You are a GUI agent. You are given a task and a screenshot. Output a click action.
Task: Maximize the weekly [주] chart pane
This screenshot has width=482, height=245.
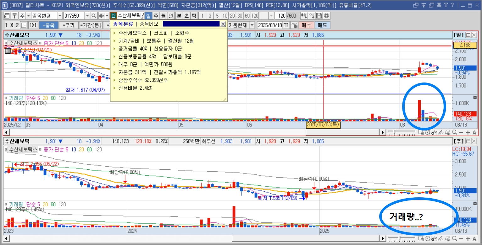pyautogui.click(x=468, y=141)
